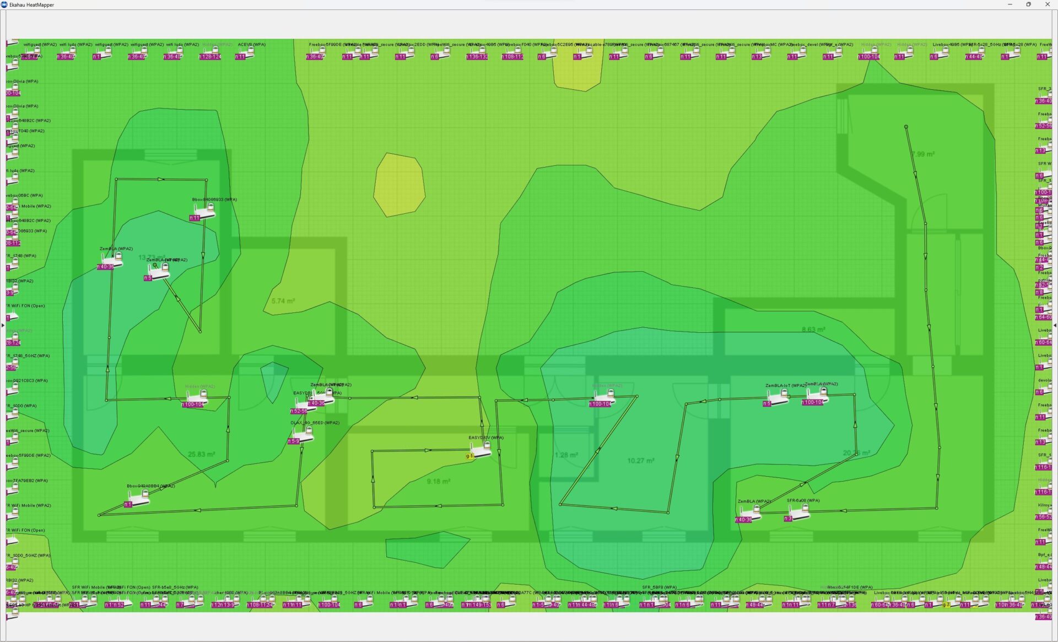1058x642 pixels.
Task: Select the Bbox-949A8BB4 access point icon
Action: (x=138, y=498)
